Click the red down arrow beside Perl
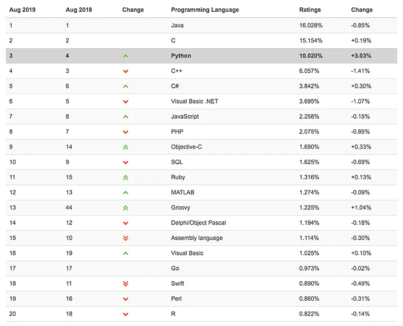Viewport: 403px width, 326px height. tap(125, 299)
